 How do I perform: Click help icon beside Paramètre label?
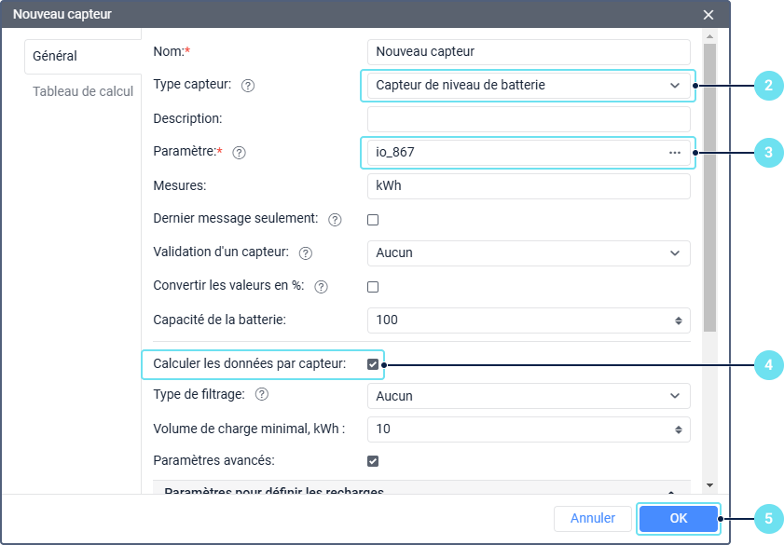tap(239, 153)
